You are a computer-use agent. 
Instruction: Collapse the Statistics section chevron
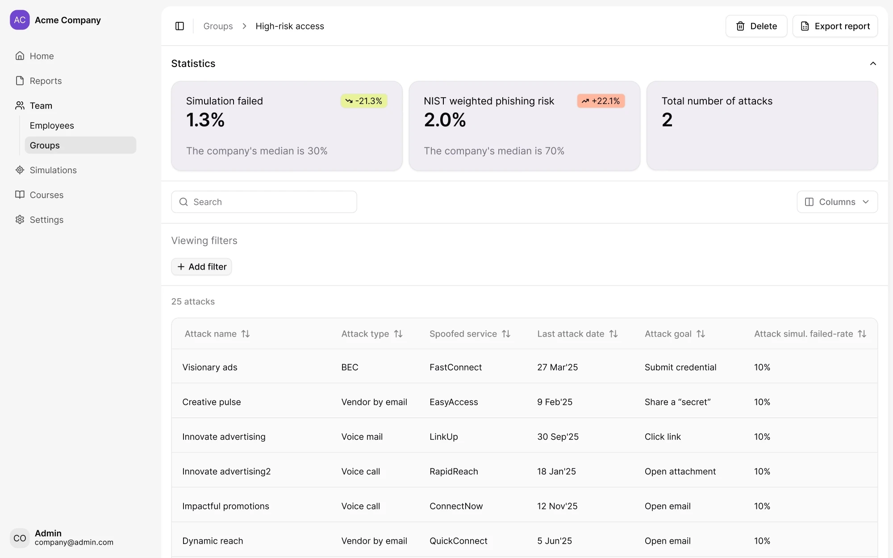click(873, 63)
